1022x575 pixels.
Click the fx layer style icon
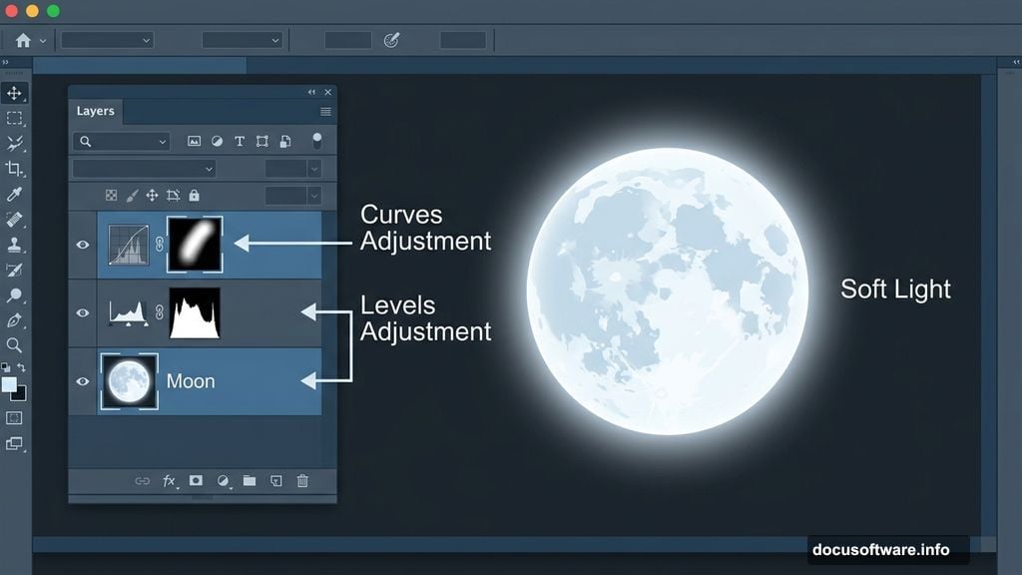tap(170, 481)
